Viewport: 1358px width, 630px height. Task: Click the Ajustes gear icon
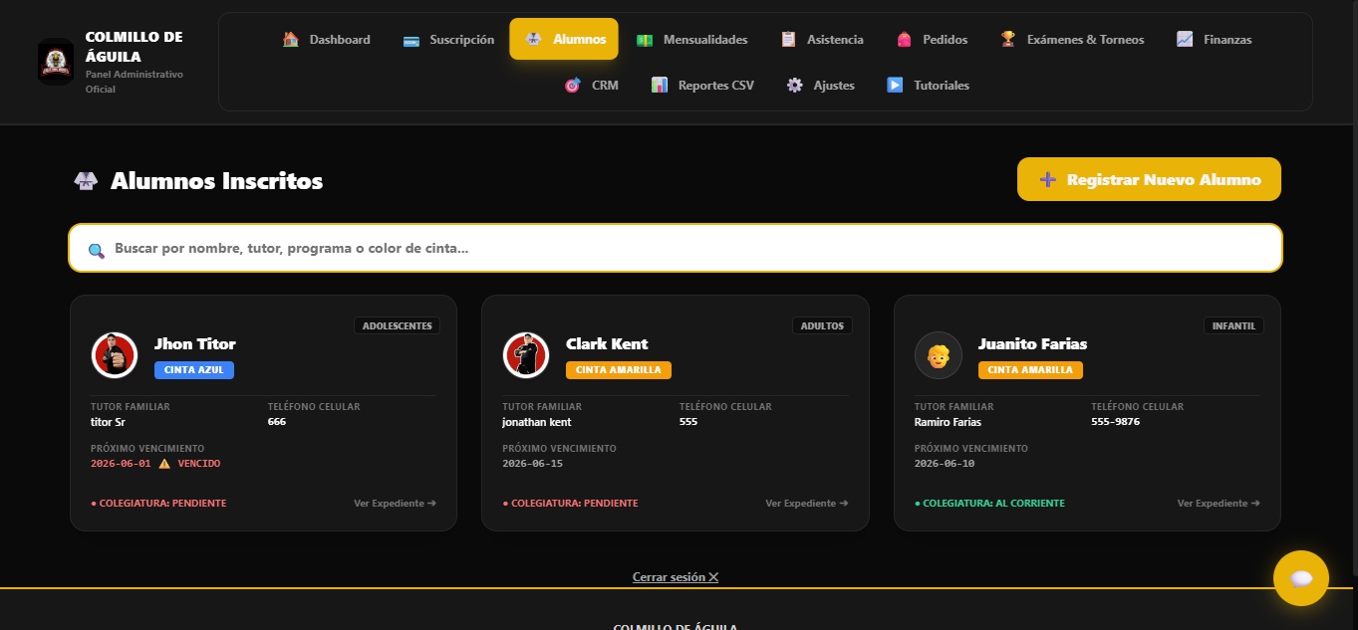[x=794, y=86]
